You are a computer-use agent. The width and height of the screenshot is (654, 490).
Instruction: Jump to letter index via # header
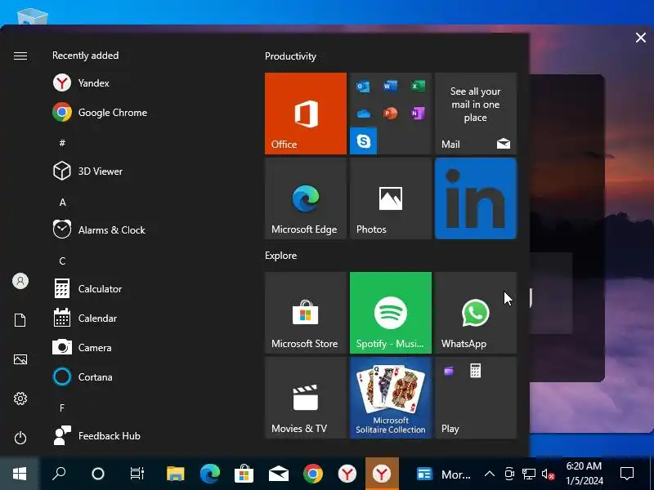(62, 143)
